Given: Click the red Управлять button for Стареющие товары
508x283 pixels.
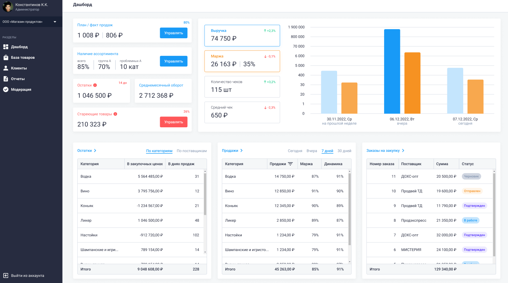Looking at the screenshot, I should click(173, 122).
